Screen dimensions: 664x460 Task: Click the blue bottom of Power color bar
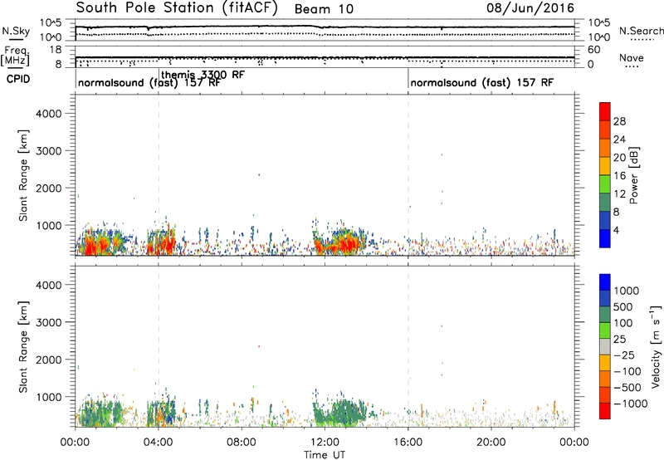[605, 238]
